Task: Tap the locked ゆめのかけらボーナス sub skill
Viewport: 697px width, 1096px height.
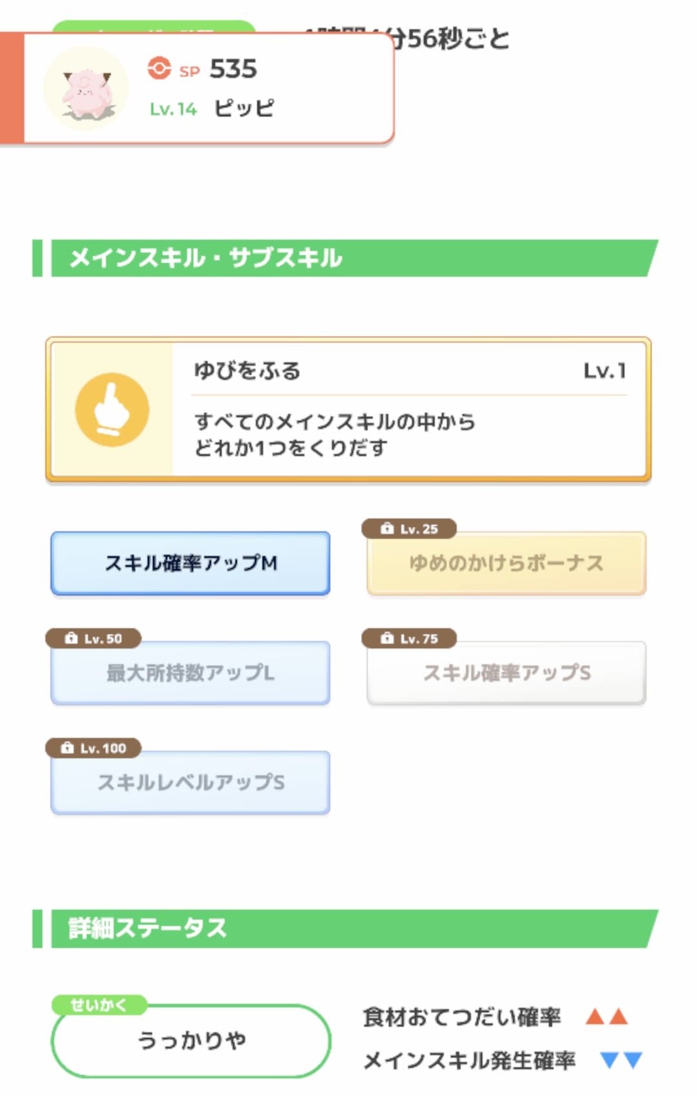Action: coord(506,563)
